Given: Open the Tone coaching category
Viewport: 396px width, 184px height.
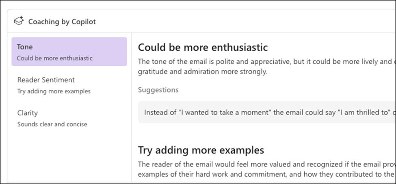Looking at the screenshot, I should pyautogui.click(x=69, y=52).
